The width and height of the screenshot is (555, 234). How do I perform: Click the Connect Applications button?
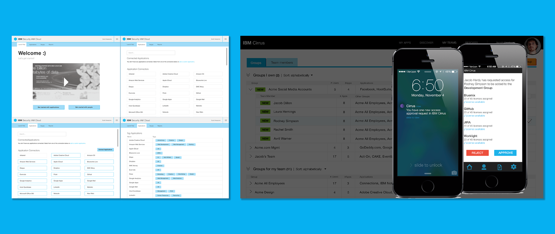pyautogui.click(x=106, y=150)
